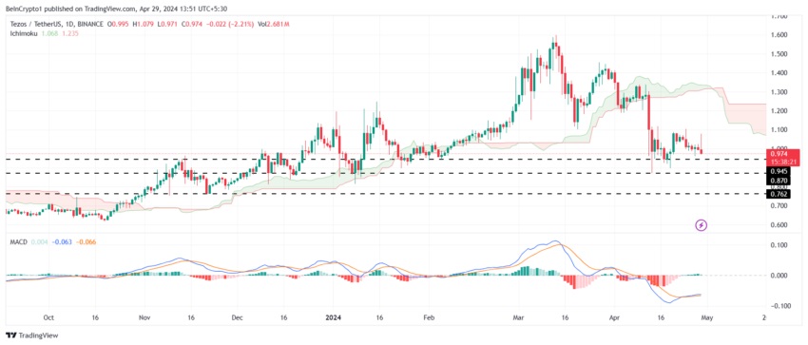808x345 pixels.
Task: Select the 0.870 horizontal line price tag
Action: pyautogui.click(x=778, y=181)
